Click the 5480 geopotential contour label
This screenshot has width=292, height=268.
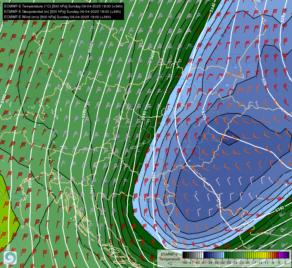click(x=84, y=113)
